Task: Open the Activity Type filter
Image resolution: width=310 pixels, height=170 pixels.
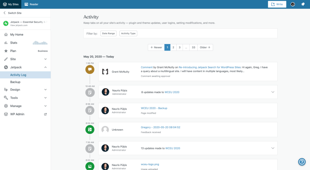Action: tap(128, 33)
